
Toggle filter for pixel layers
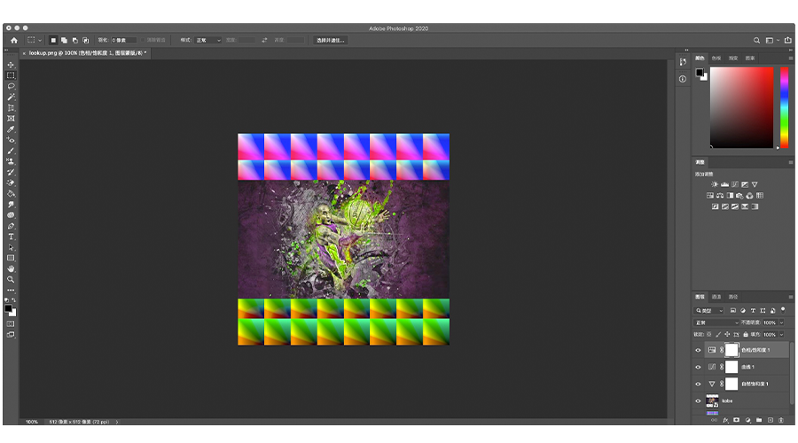[x=733, y=310]
